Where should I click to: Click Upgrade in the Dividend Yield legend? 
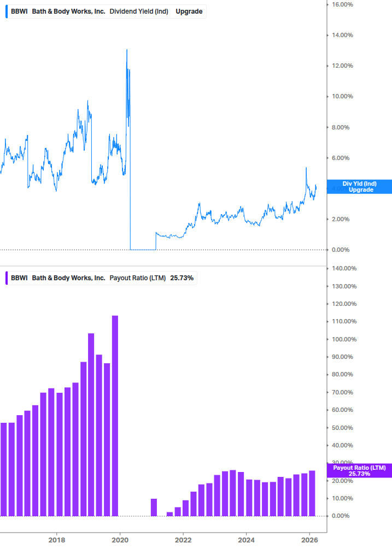point(189,11)
